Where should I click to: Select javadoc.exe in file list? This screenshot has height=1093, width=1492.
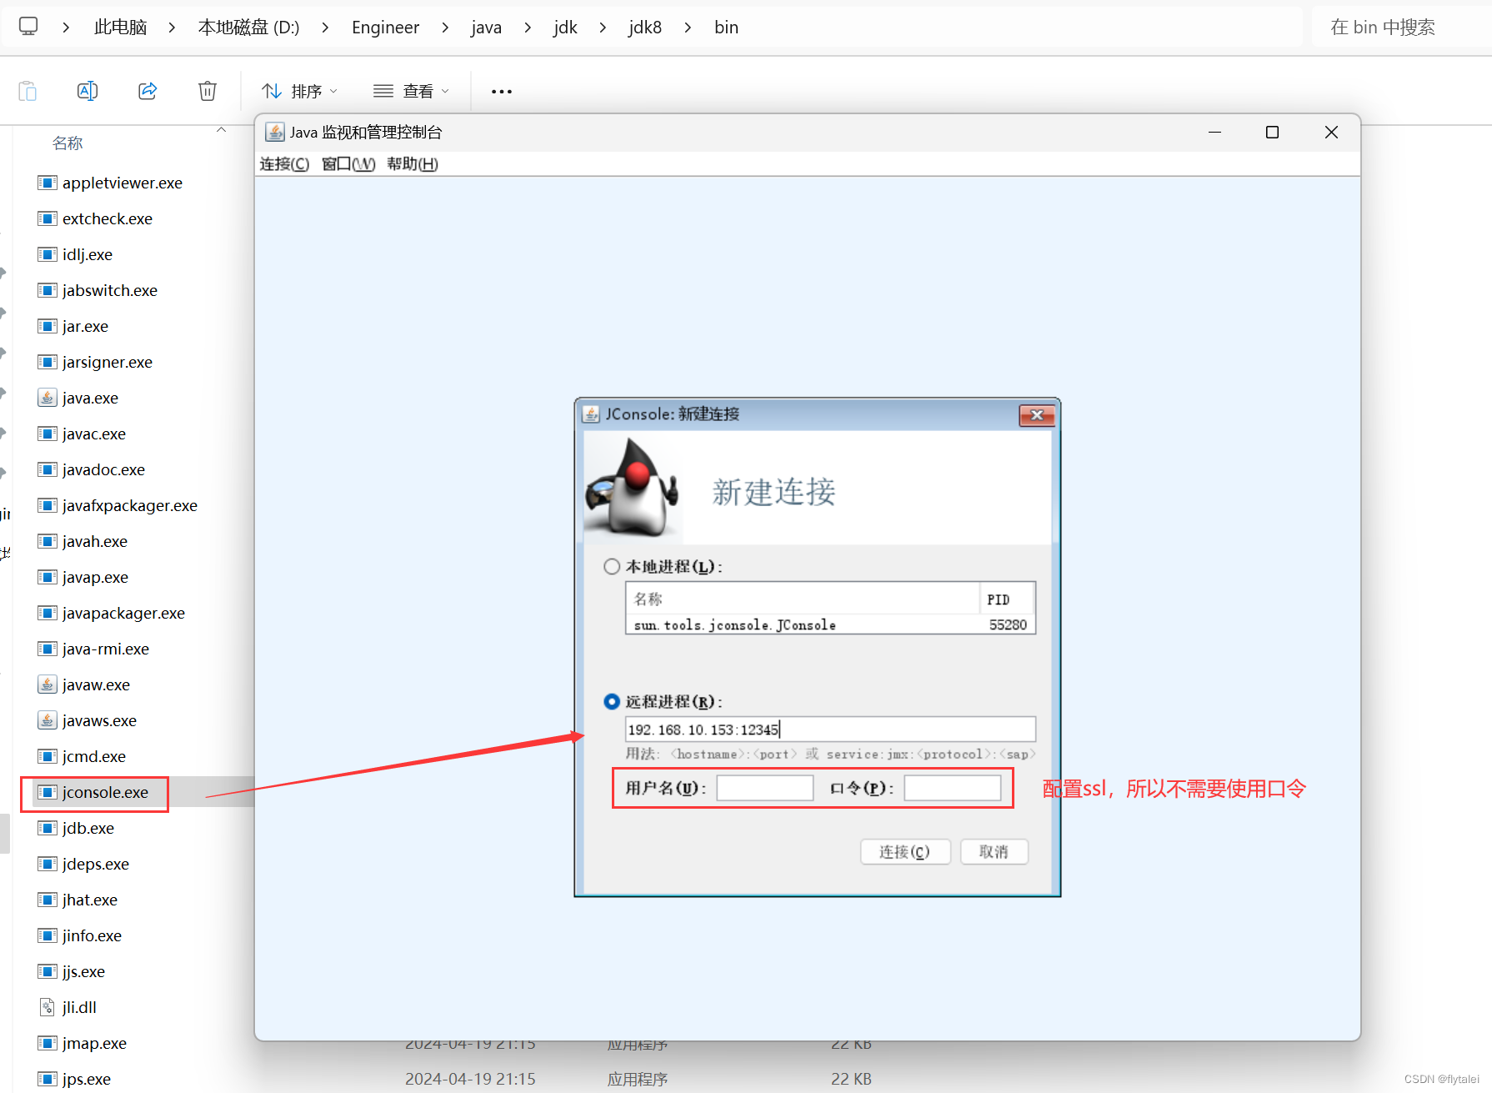tap(103, 469)
